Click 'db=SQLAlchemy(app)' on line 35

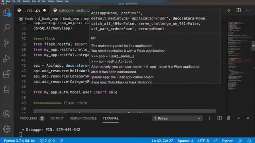[53, 28]
